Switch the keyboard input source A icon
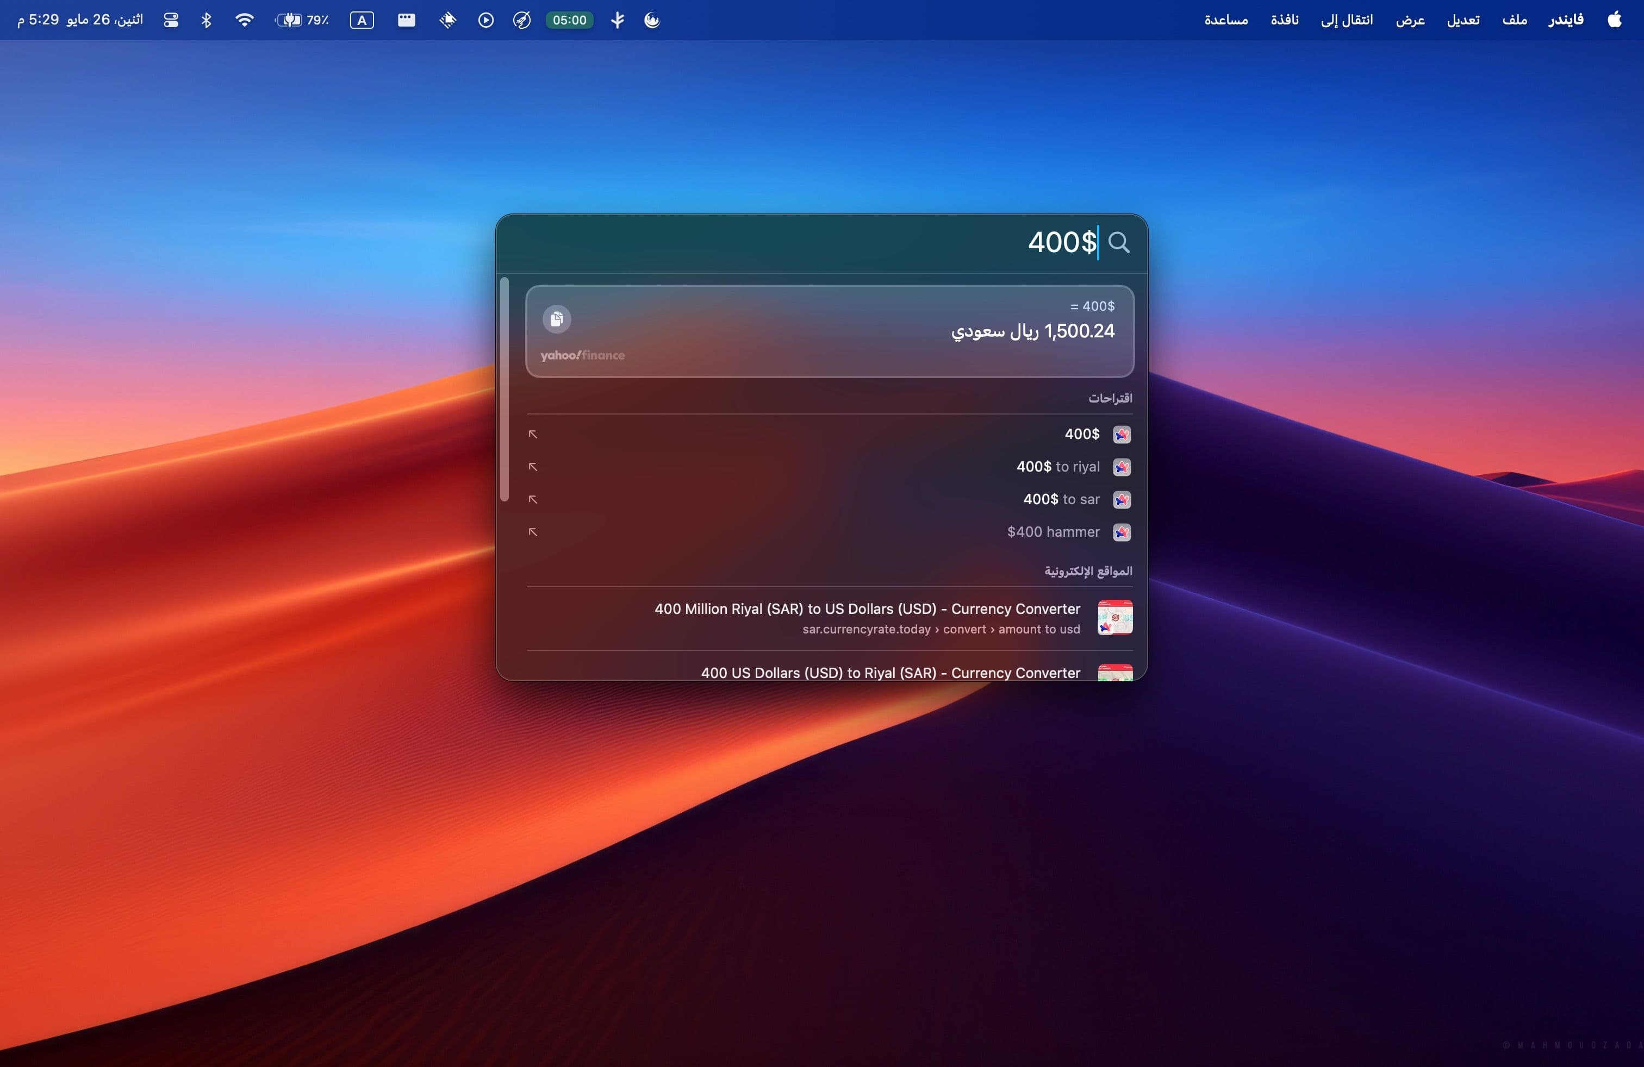The height and width of the screenshot is (1067, 1644). (x=362, y=20)
